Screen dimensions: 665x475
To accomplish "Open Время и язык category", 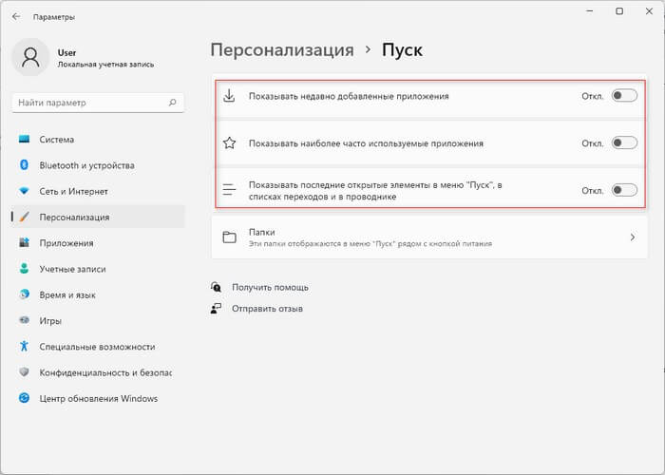I will point(99,294).
